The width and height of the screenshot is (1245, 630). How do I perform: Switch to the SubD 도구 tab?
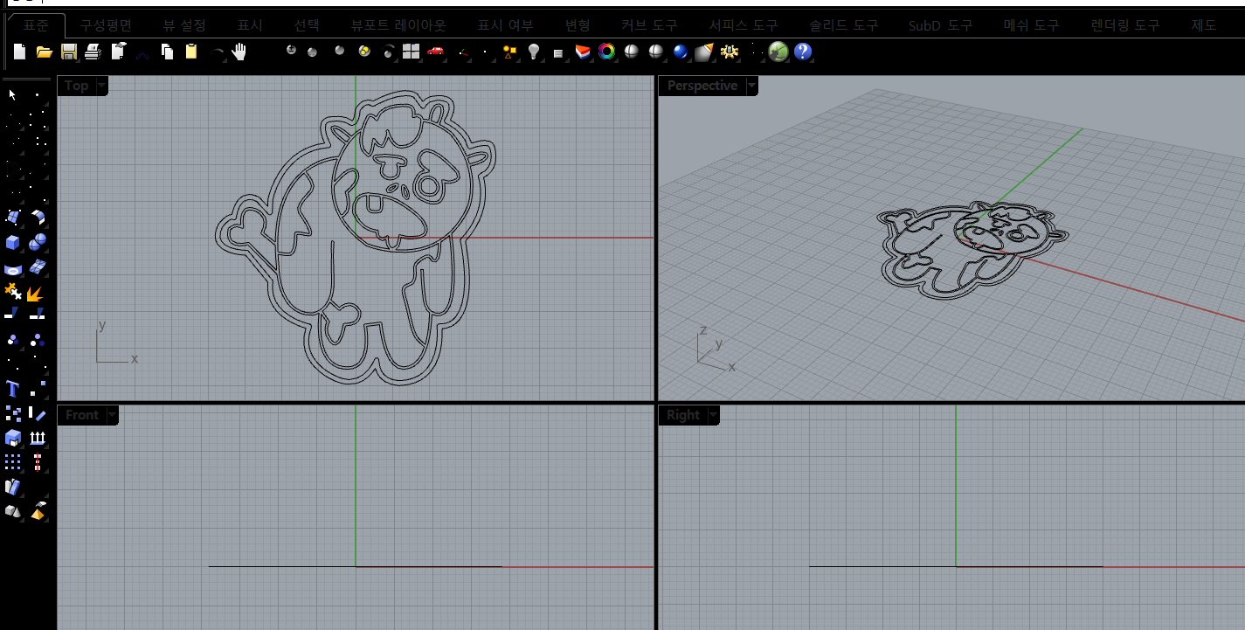[x=940, y=25]
